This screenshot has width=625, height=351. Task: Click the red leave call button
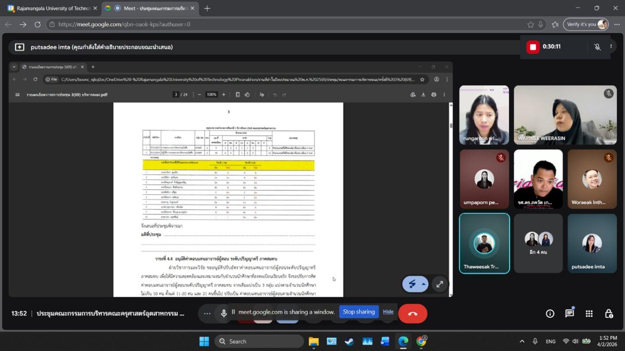coord(412,313)
